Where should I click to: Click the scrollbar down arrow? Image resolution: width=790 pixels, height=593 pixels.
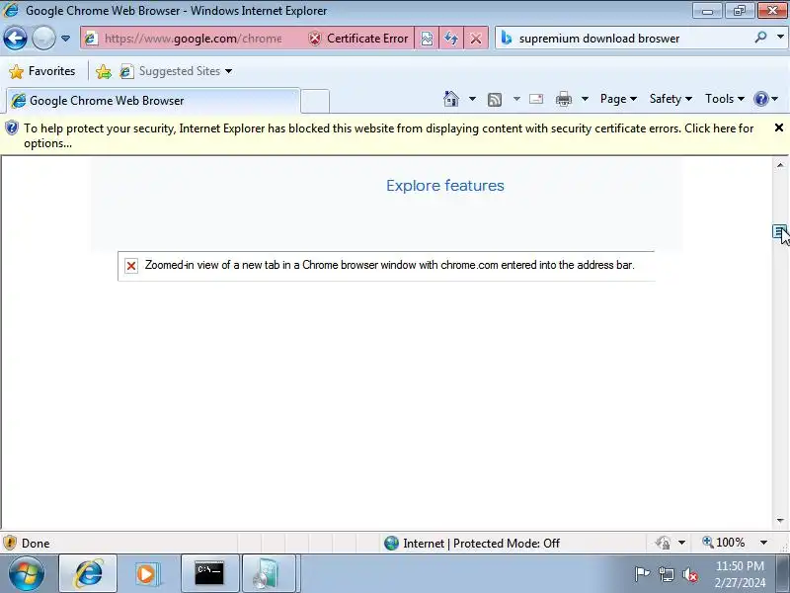coord(780,521)
